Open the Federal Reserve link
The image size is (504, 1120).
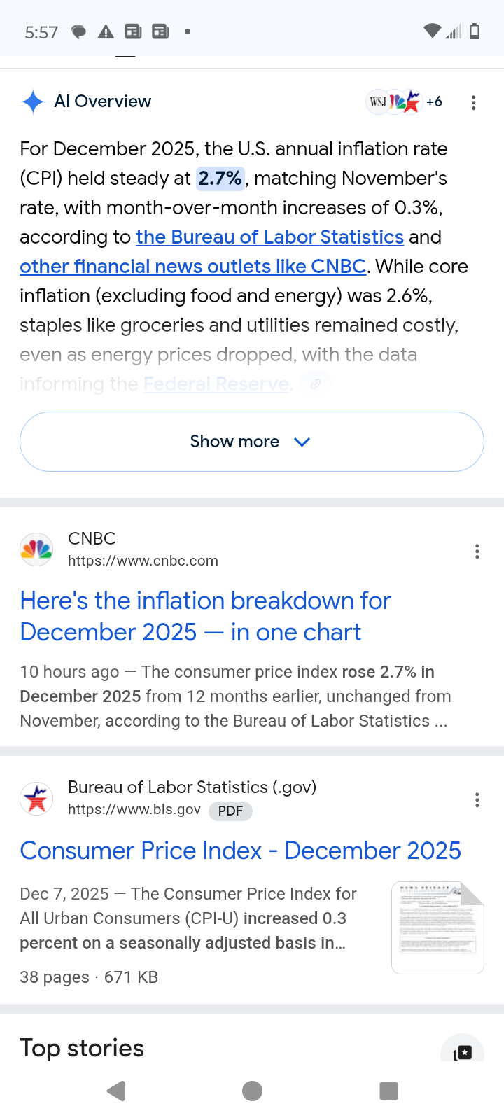216,384
